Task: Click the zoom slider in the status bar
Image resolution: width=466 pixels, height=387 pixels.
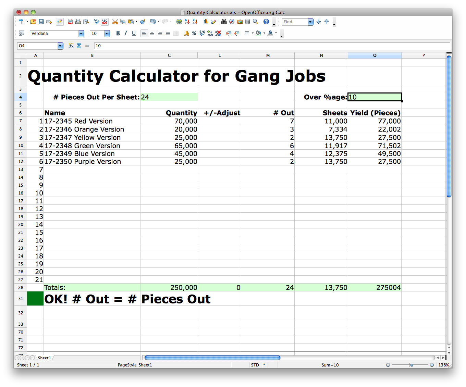Action: pyautogui.click(x=412, y=365)
